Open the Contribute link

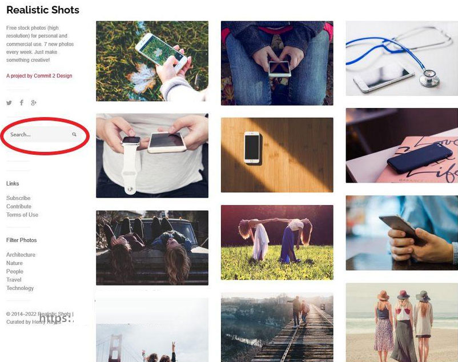point(19,206)
